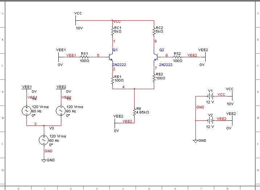
Task: Select red GND net label under V3
Action: coord(49,151)
